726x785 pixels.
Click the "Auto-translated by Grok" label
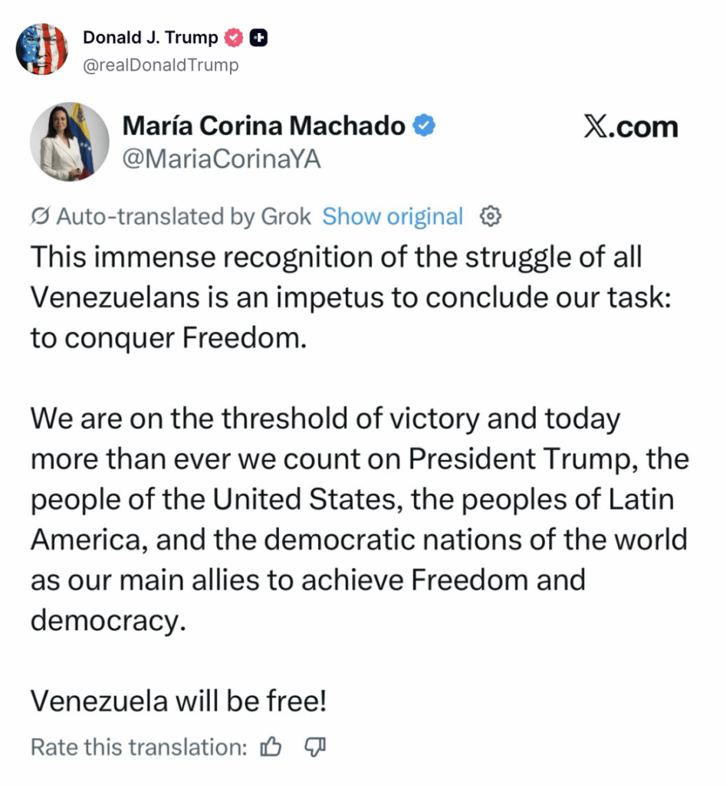pos(183,217)
